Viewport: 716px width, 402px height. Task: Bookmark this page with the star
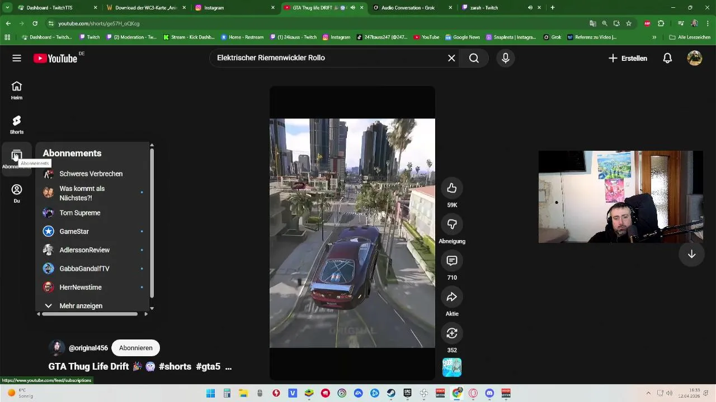[x=629, y=23]
